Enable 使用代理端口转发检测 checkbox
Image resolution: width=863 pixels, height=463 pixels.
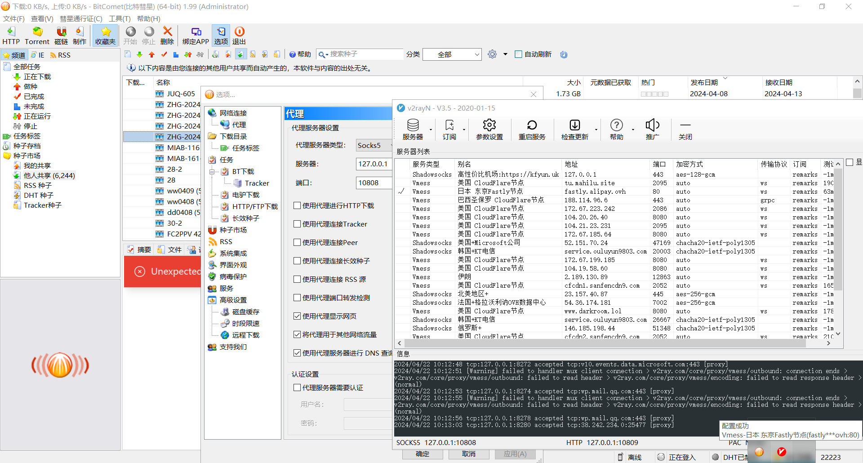(297, 298)
